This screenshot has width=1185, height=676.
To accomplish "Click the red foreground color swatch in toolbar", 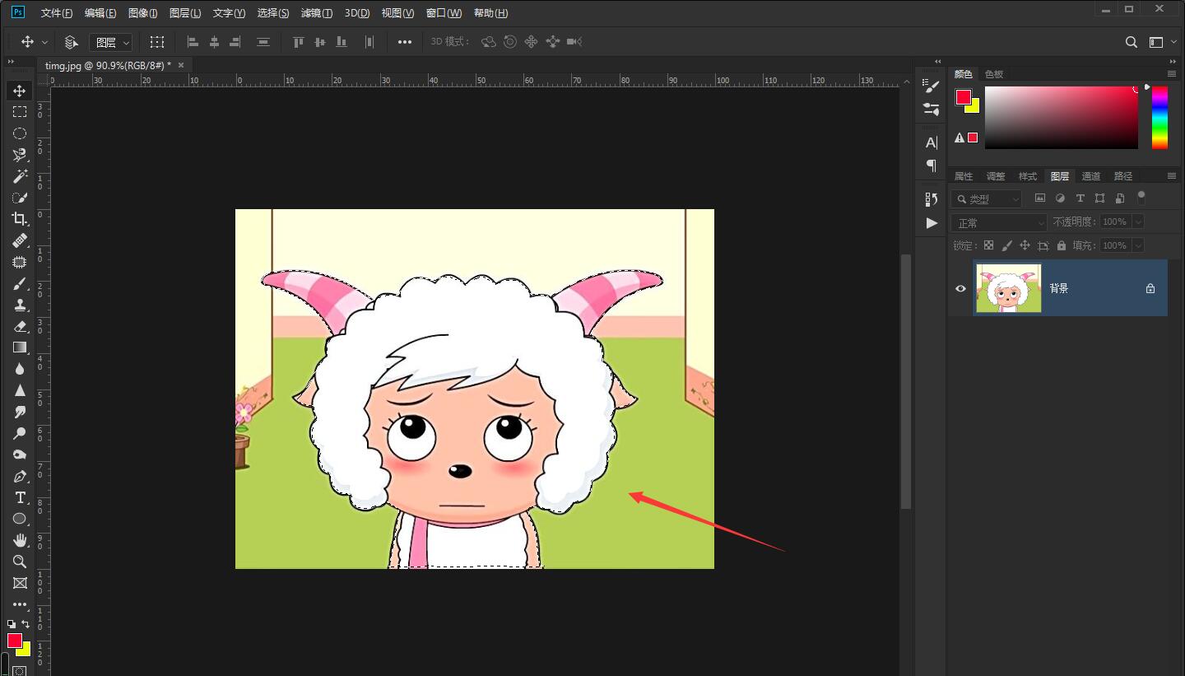I will [x=14, y=640].
